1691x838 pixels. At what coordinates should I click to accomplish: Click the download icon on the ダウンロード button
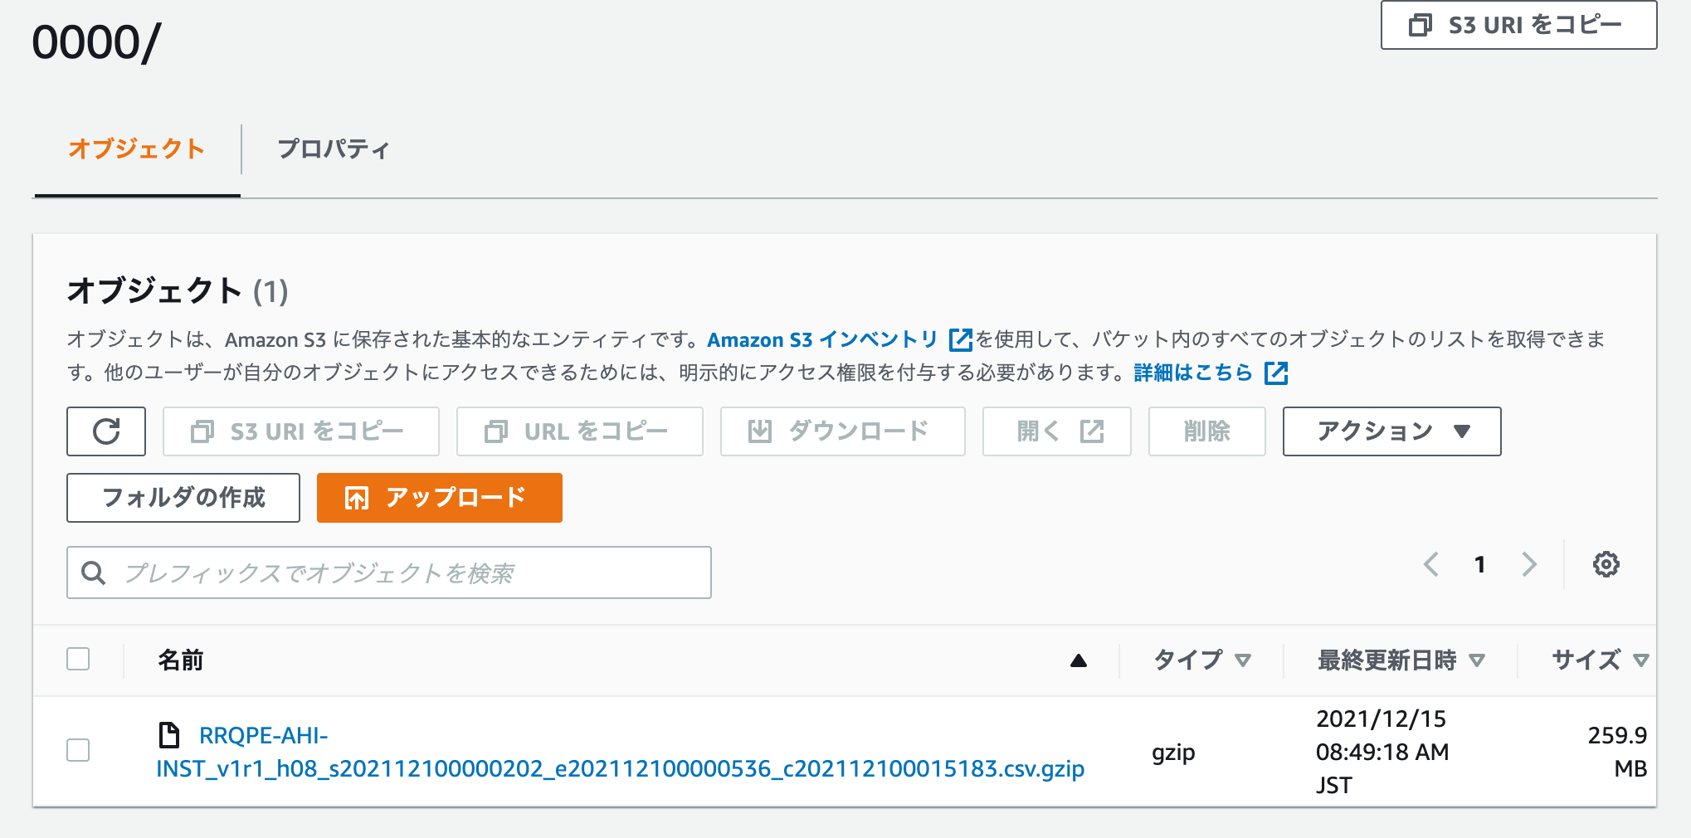[759, 431]
